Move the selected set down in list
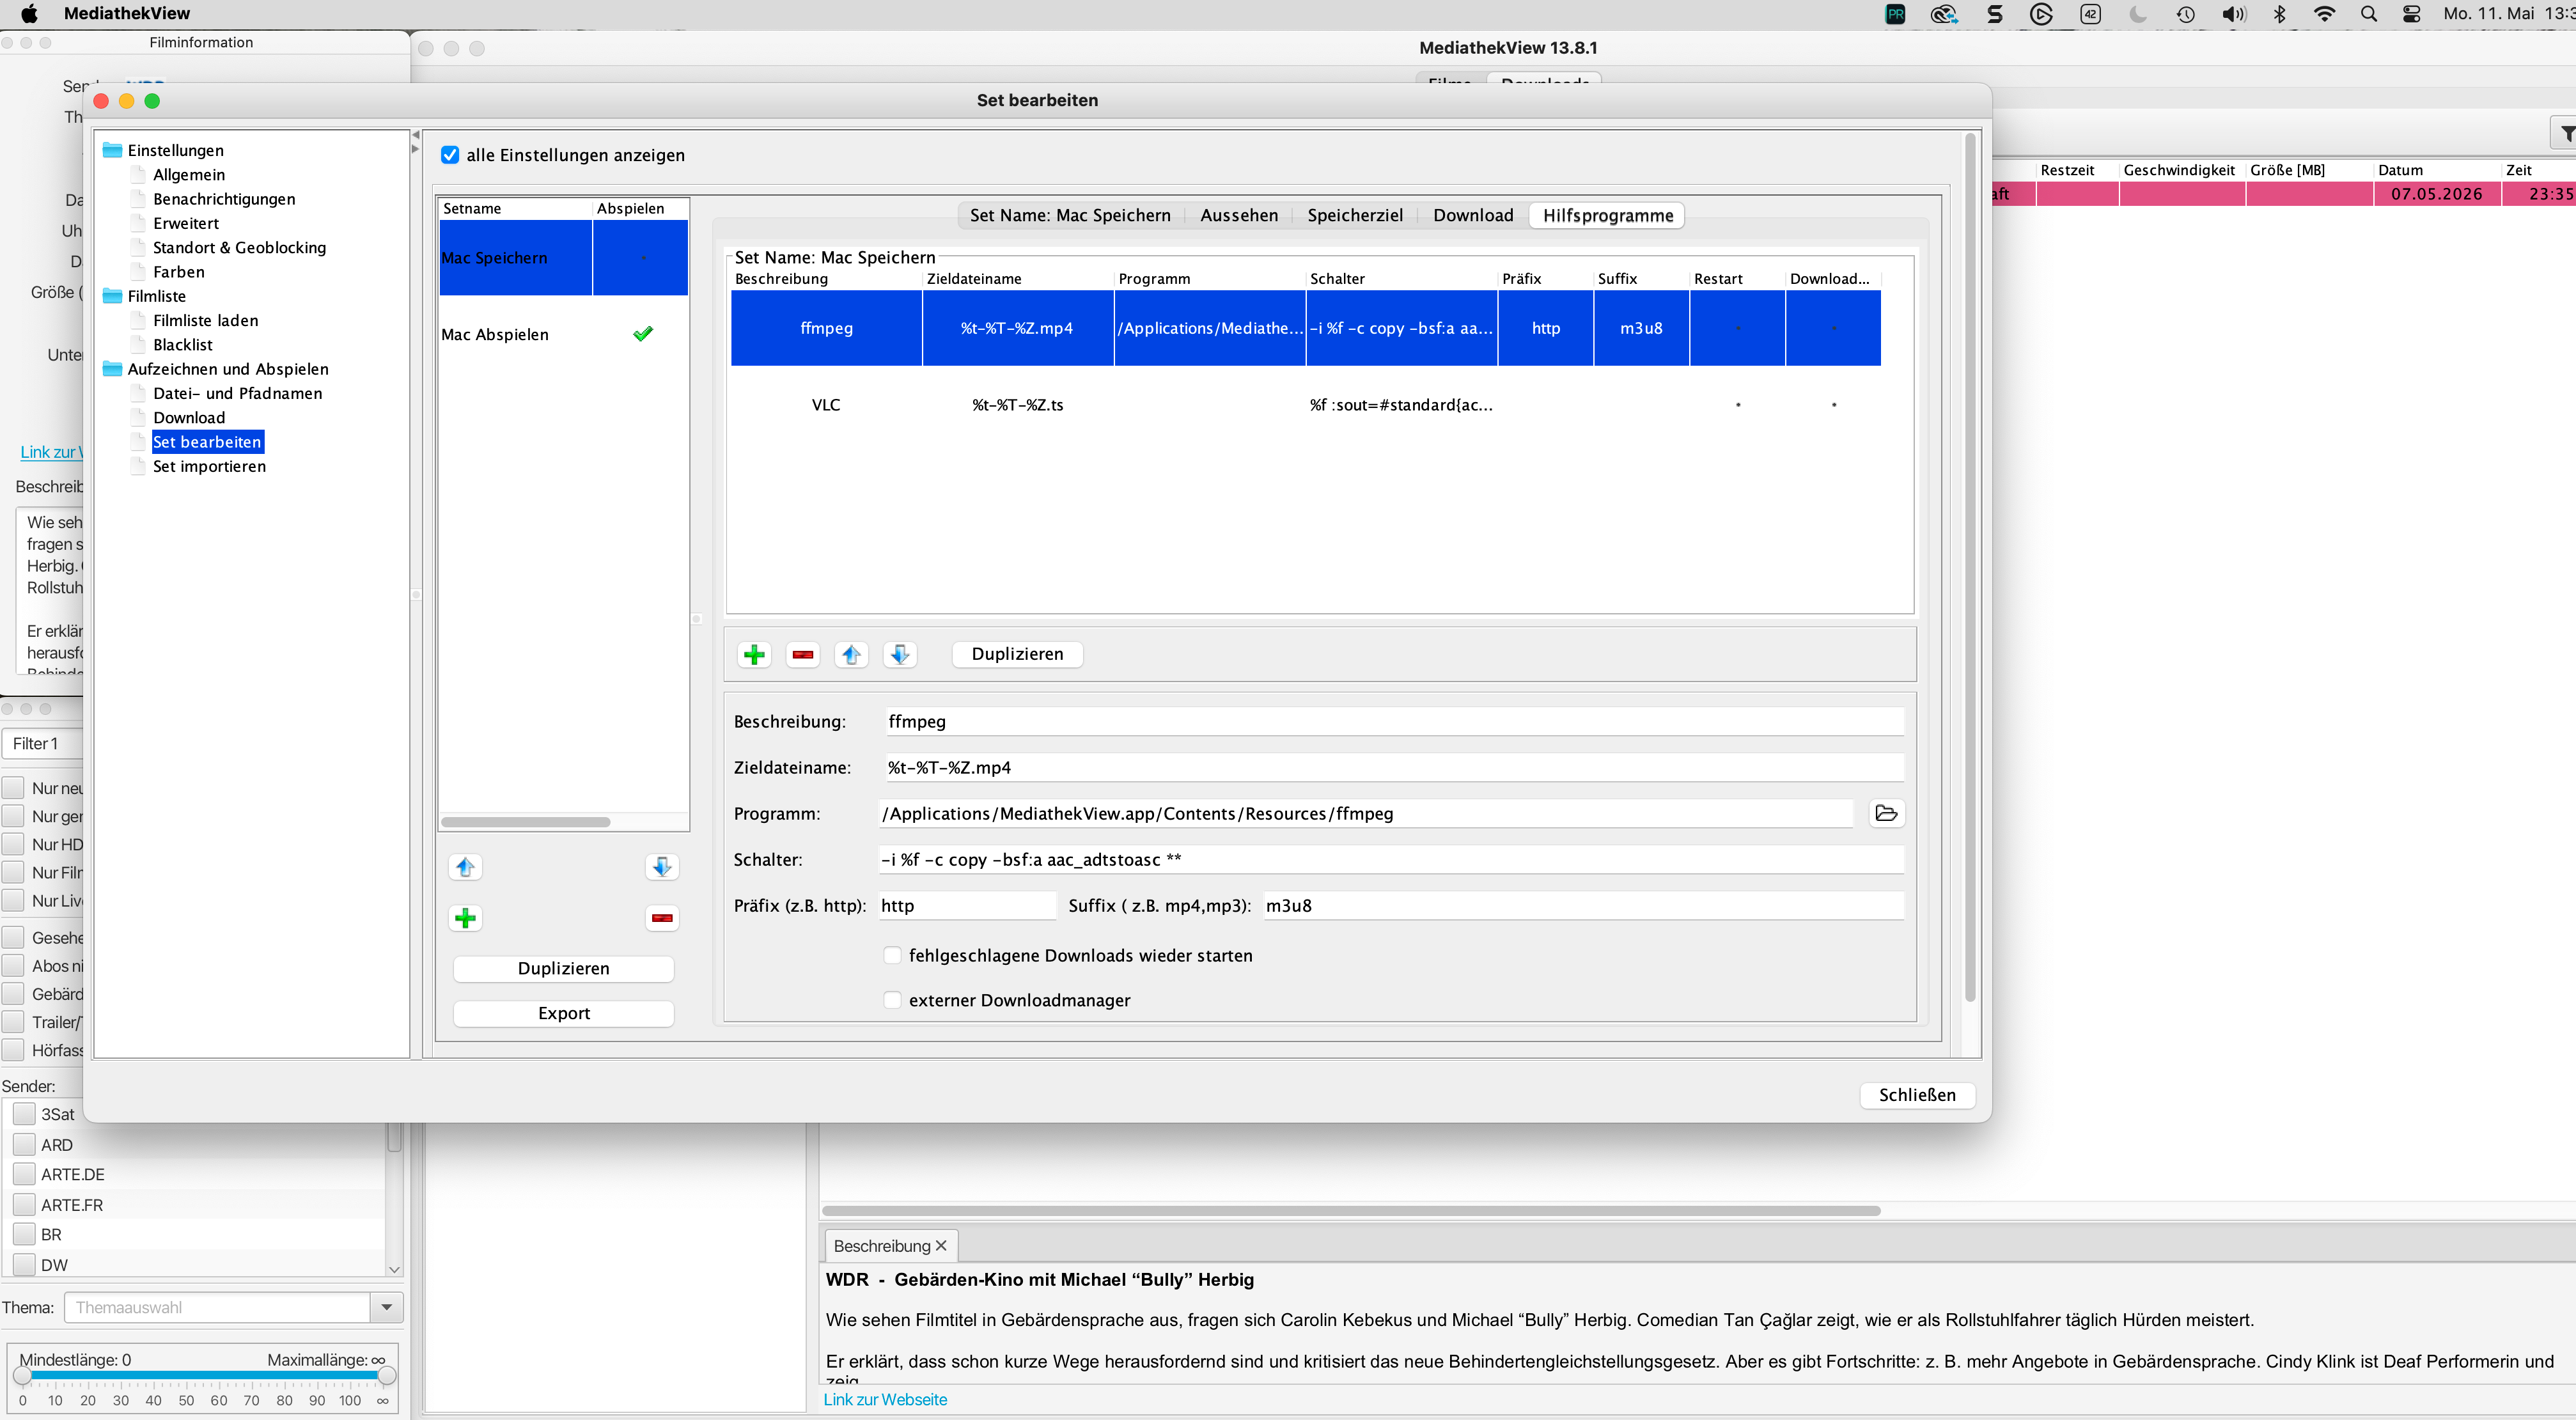The height and width of the screenshot is (1420, 2576). 662,867
